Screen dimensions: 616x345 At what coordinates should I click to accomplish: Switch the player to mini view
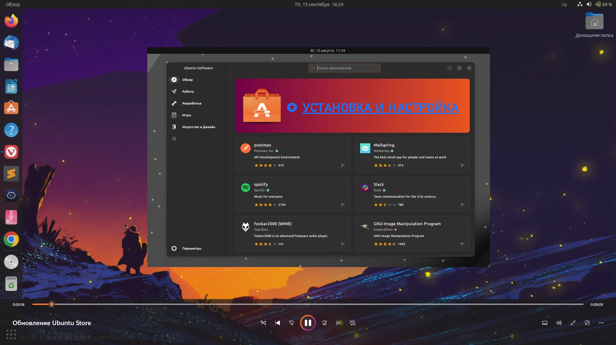(x=587, y=323)
